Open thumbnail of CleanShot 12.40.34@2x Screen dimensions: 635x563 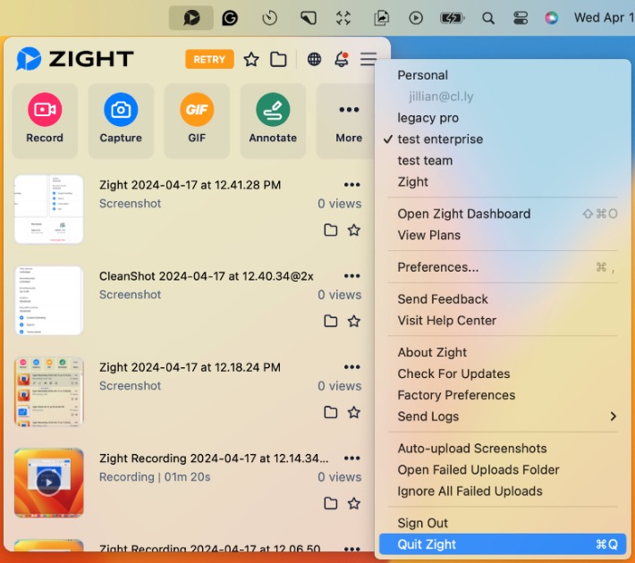pyautogui.click(x=48, y=300)
